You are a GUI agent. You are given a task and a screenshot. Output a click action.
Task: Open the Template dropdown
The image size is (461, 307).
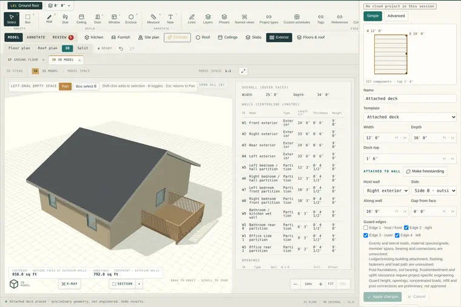(x=410, y=117)
